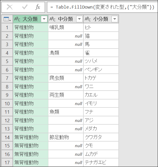
Task: Select the メダカ cell
Action: 101,129
